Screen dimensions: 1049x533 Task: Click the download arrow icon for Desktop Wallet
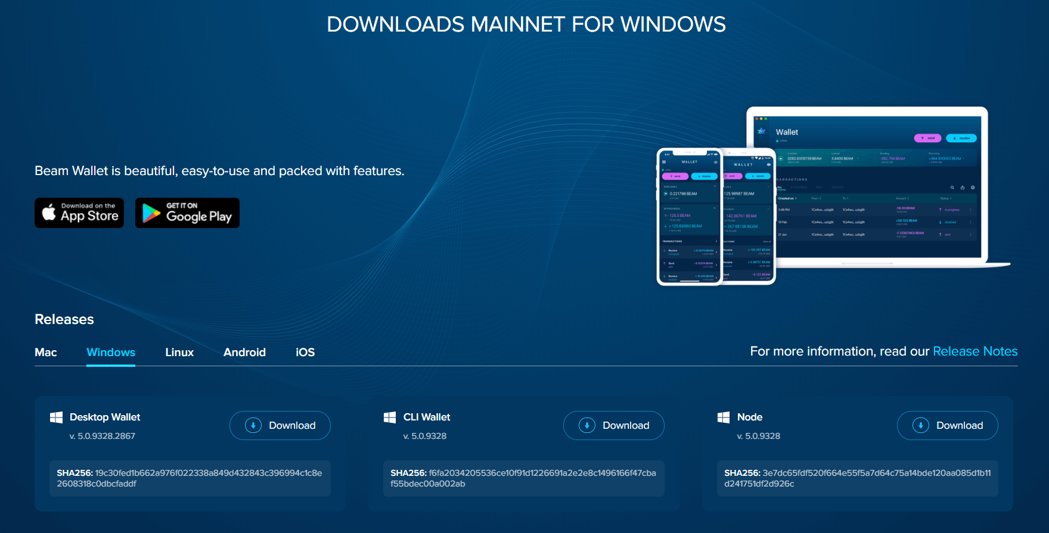click(x=253, y=425)
